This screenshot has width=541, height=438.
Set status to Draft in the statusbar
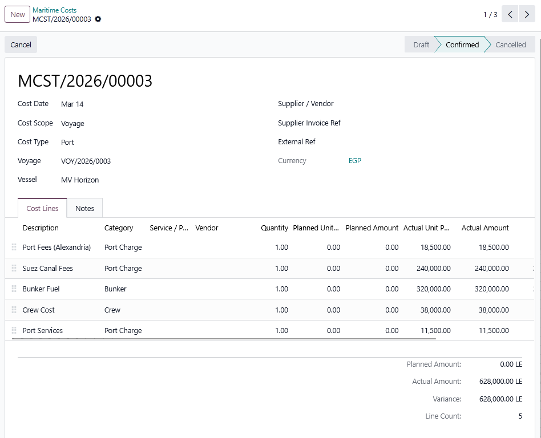(x=420, y=44)
